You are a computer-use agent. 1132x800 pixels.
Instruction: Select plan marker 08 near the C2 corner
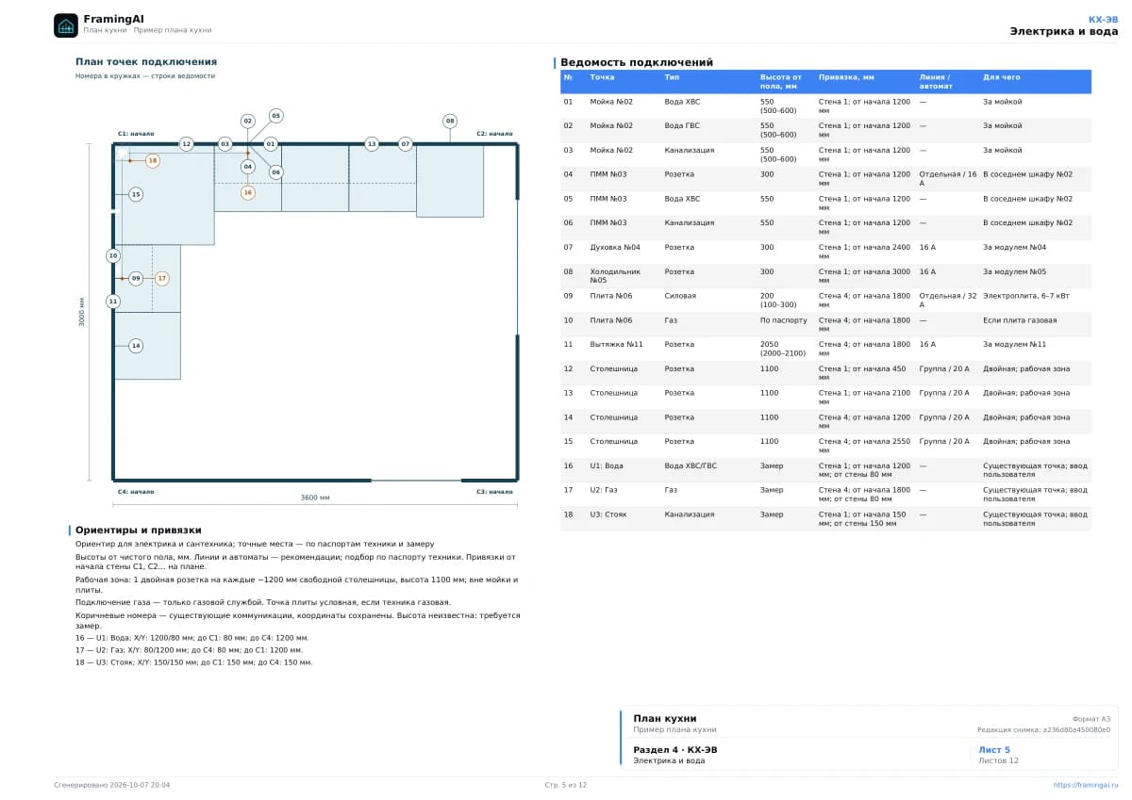coord(450,122)
